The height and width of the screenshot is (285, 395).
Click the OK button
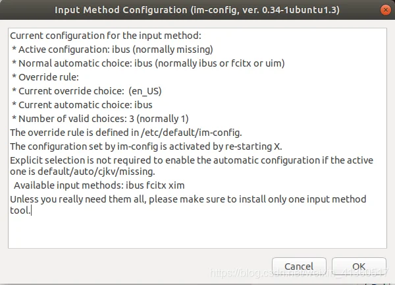pos(359,267)
